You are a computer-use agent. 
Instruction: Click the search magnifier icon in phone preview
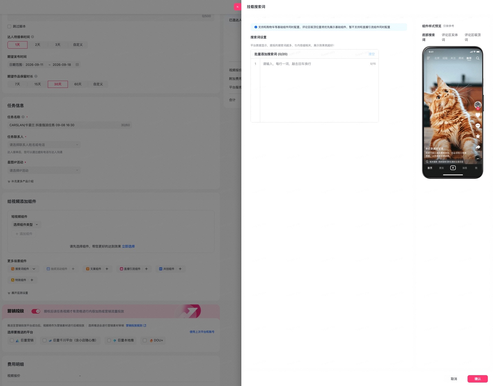point(478,58)
